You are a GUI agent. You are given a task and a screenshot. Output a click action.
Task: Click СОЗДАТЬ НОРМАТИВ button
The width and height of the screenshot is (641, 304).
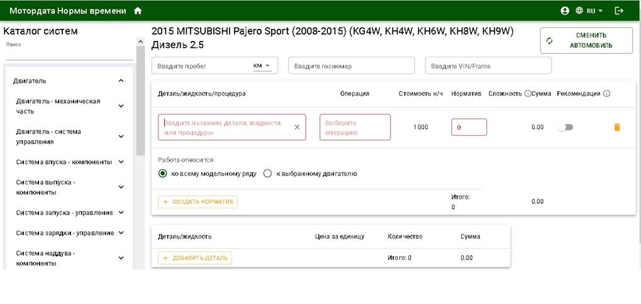[198, 201]
